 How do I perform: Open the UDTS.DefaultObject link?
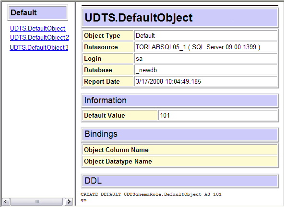37,28
